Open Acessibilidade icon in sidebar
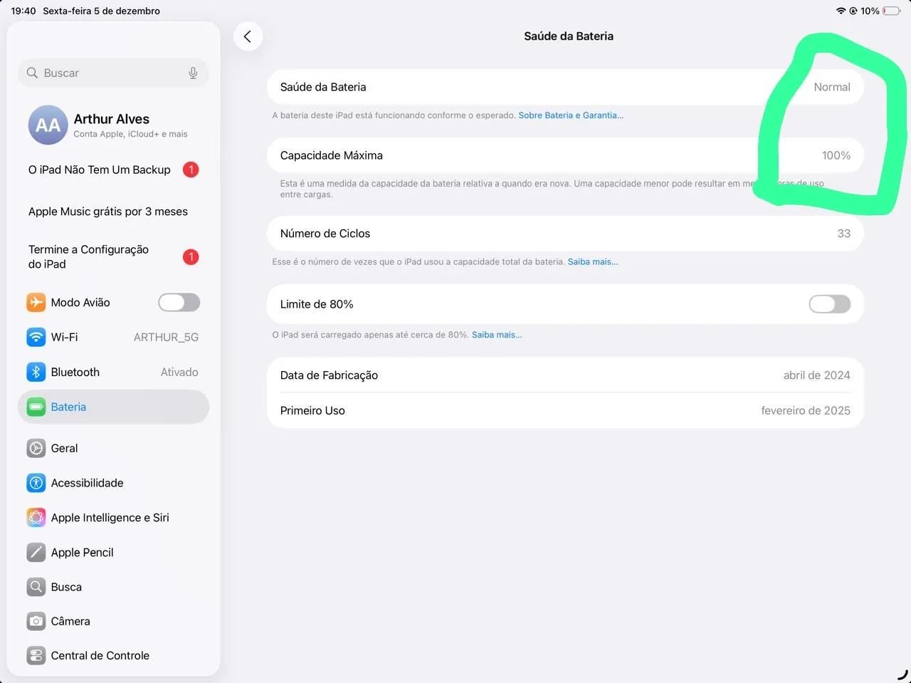Viewport: 911px width, 683px height. [36, 483]
